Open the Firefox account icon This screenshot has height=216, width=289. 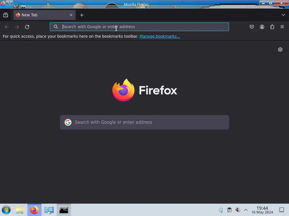pos(262,27)
